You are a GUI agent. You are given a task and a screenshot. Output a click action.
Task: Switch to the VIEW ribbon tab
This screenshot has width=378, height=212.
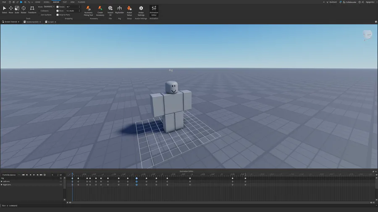pyautogui.click(x=72, y=2)
